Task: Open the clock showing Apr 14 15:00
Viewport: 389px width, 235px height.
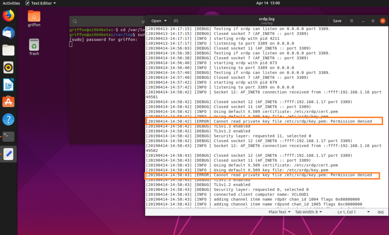Action: point(268,3)
